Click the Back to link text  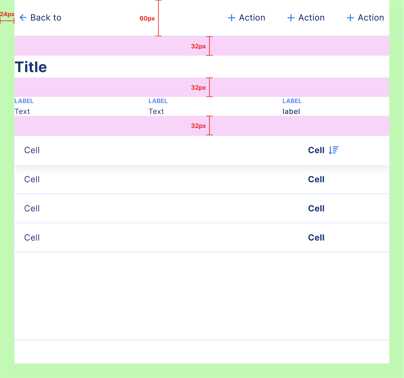pos(46,18)
